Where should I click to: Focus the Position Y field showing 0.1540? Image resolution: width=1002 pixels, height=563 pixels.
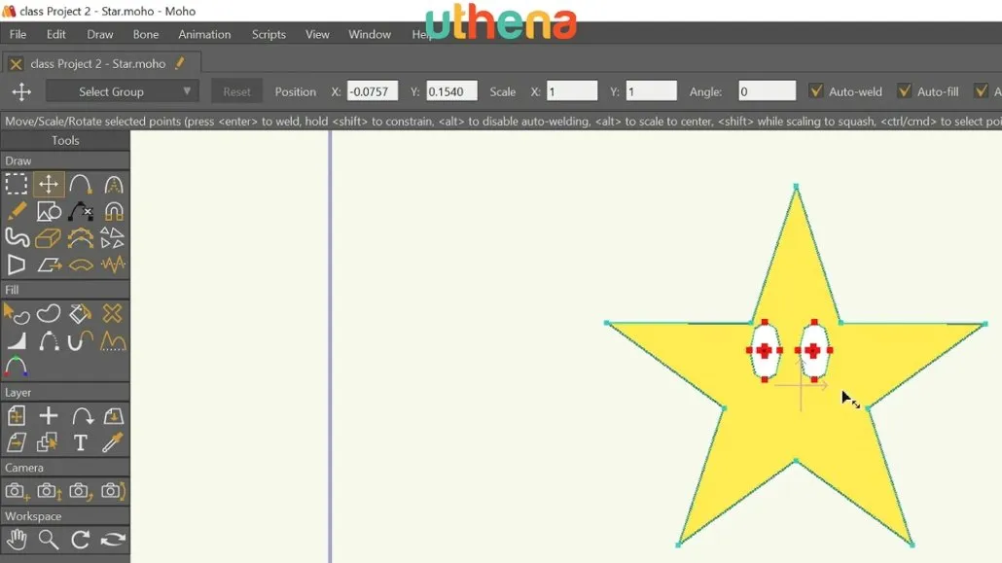coord(451,91)
